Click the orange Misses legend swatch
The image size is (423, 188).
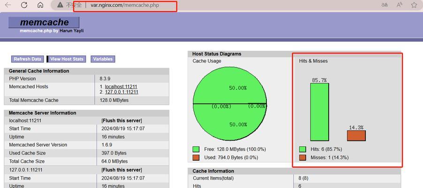302,157
